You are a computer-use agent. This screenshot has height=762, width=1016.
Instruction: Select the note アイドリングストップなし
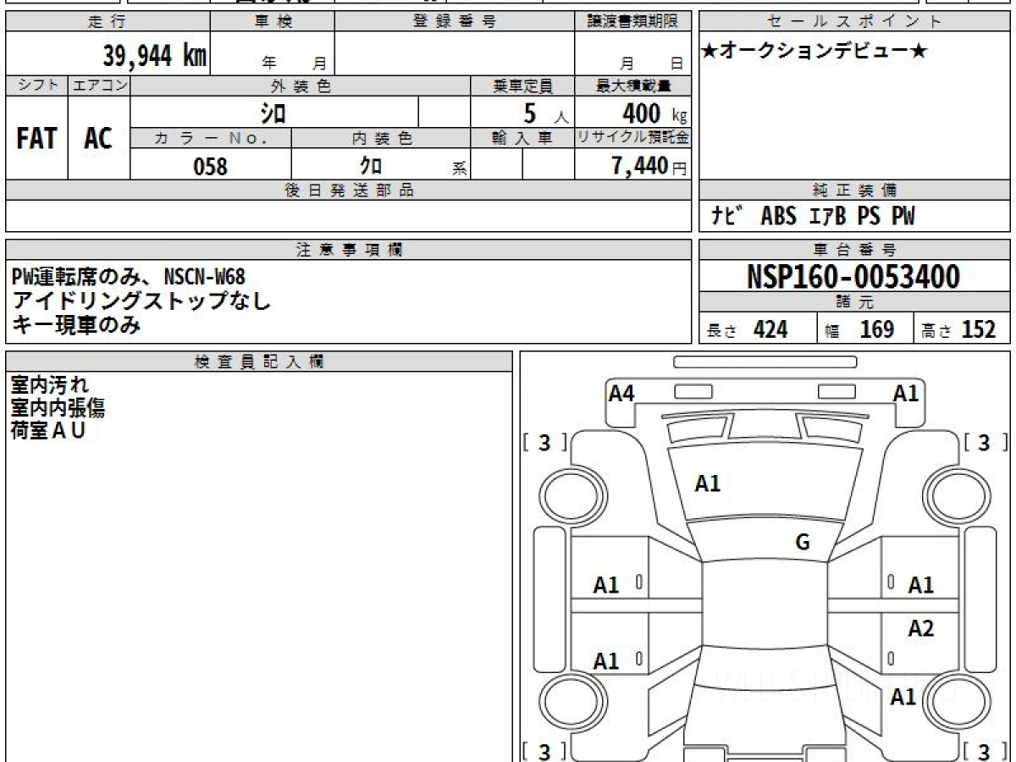[141, 300]
